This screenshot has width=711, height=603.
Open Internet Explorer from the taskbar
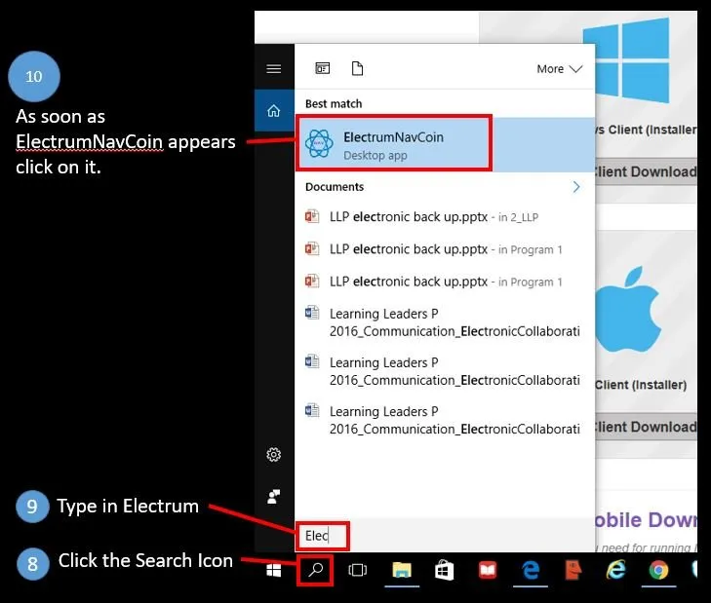[x=615, y=570]
